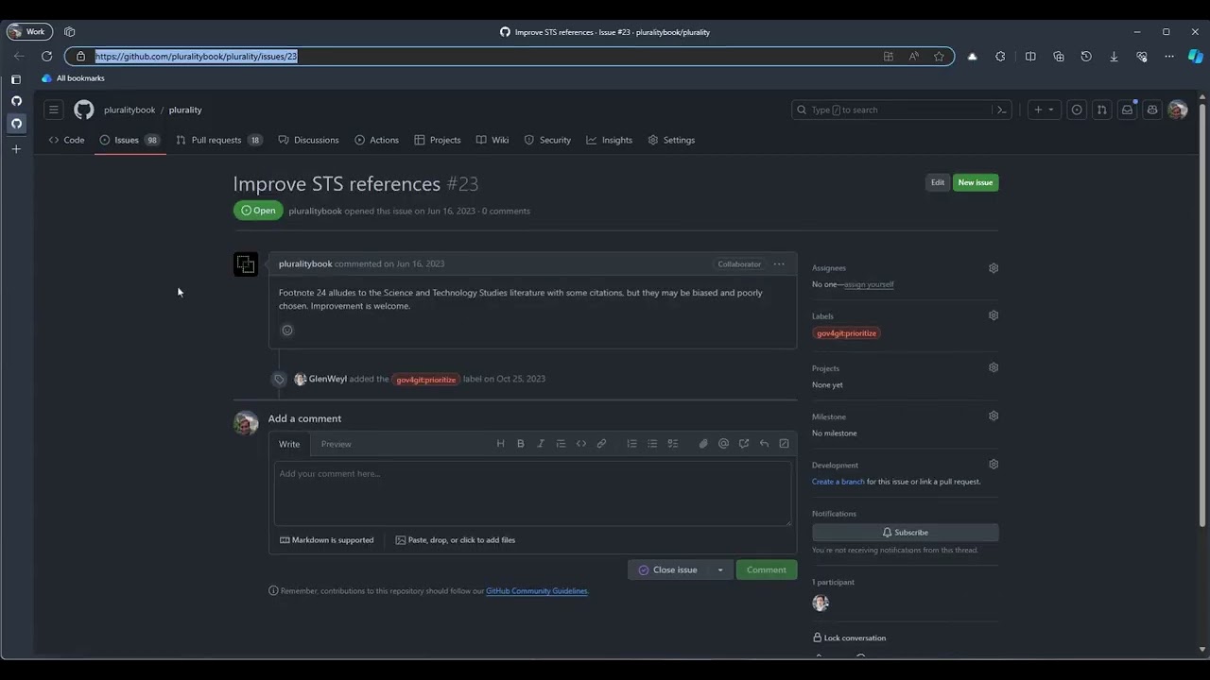Click the GlenWeyl username in timeline
This screenshot has height=680, width=1210.
[x=328, y=379]
